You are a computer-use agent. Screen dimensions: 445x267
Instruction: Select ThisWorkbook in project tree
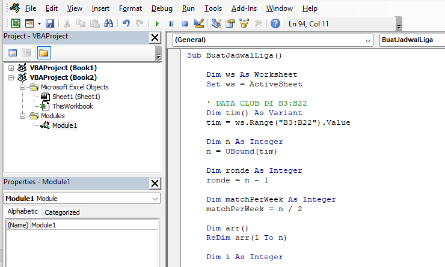[73, 106]
